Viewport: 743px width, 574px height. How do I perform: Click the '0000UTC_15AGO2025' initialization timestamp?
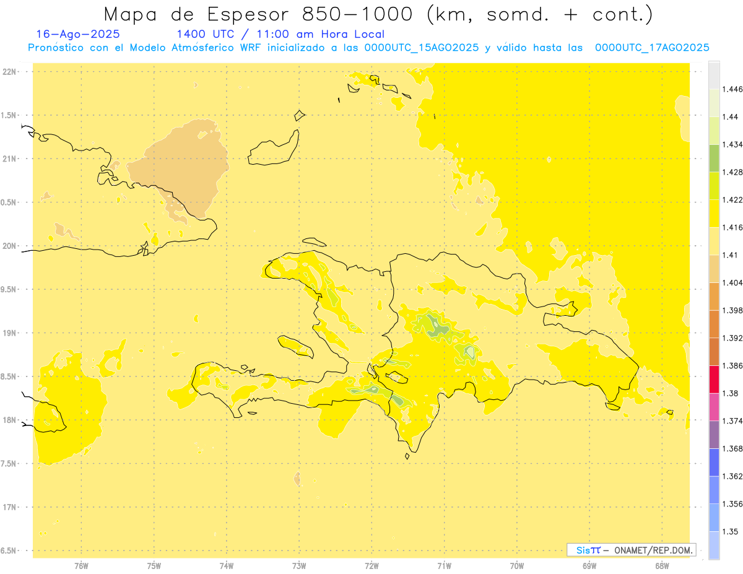(422, 48)
